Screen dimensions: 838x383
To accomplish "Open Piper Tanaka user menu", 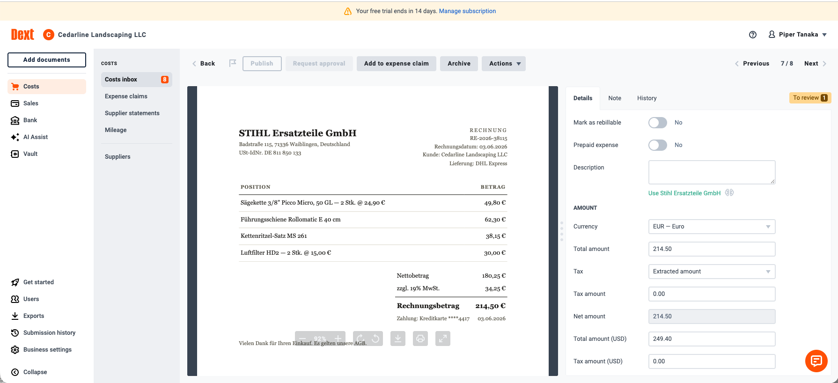I will click(x=798, y=35).
